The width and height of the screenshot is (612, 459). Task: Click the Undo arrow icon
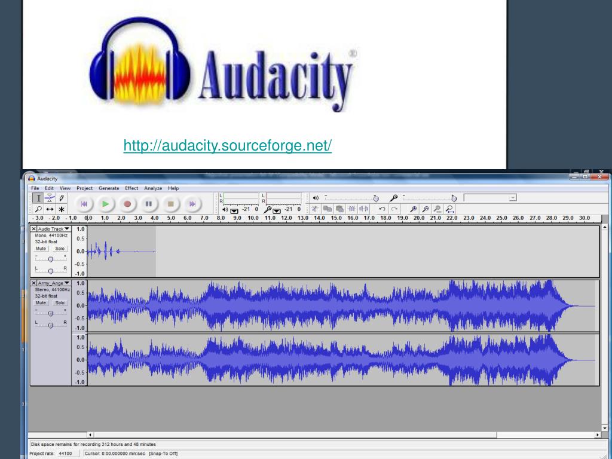click(382, 209)
